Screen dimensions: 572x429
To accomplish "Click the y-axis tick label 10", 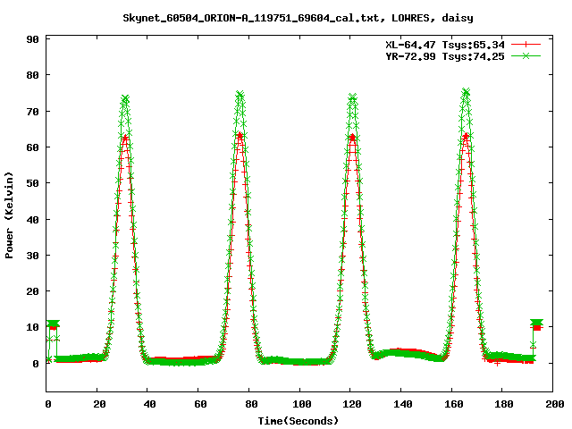I will click(x=32, y=327).
